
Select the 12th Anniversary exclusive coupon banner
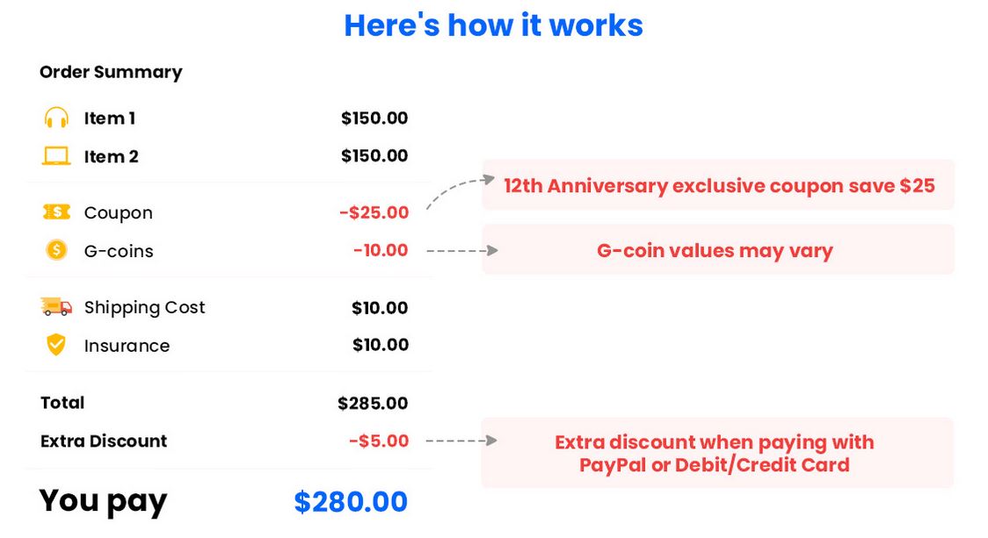click(718, 185)
